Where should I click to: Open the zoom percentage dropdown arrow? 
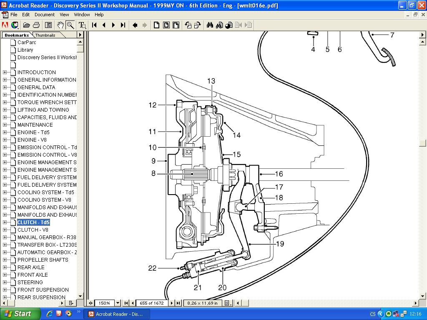tap(118, 303)
